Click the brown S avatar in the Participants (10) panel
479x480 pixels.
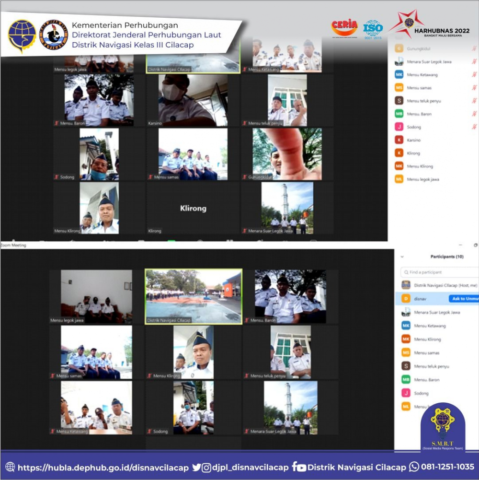point(406,366)
